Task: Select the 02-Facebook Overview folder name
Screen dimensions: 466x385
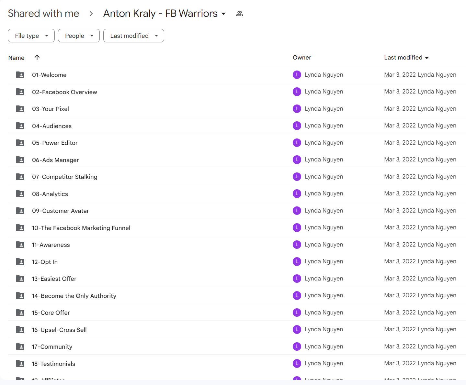Action: click(x=64, y=92)
